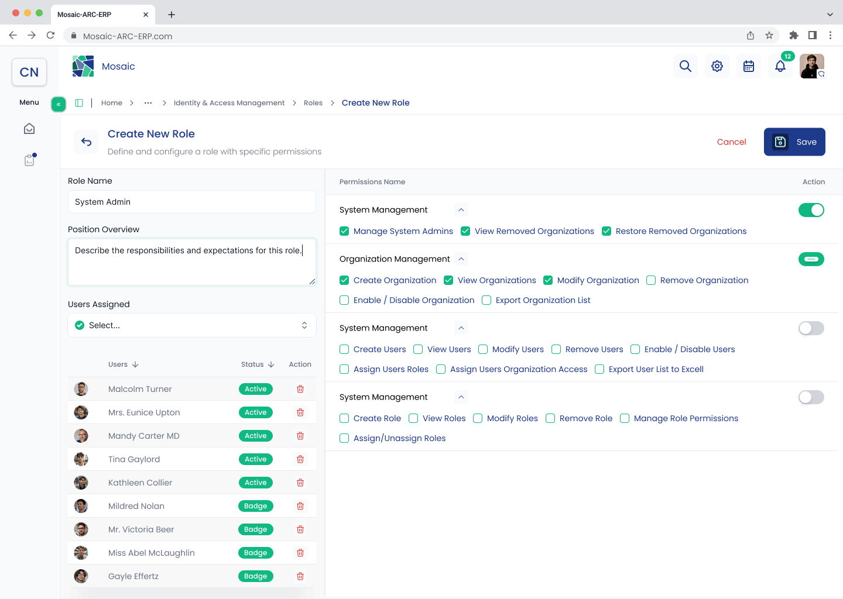Viewport: 843px width, 599px height.
Task: Collapse sidebar with green double-chevron button
Action: pyautogui.click(x=59, y=104)
